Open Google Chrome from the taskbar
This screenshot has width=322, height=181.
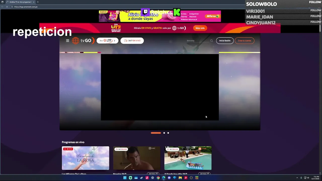pyautogui.click(x=158, y=178)
